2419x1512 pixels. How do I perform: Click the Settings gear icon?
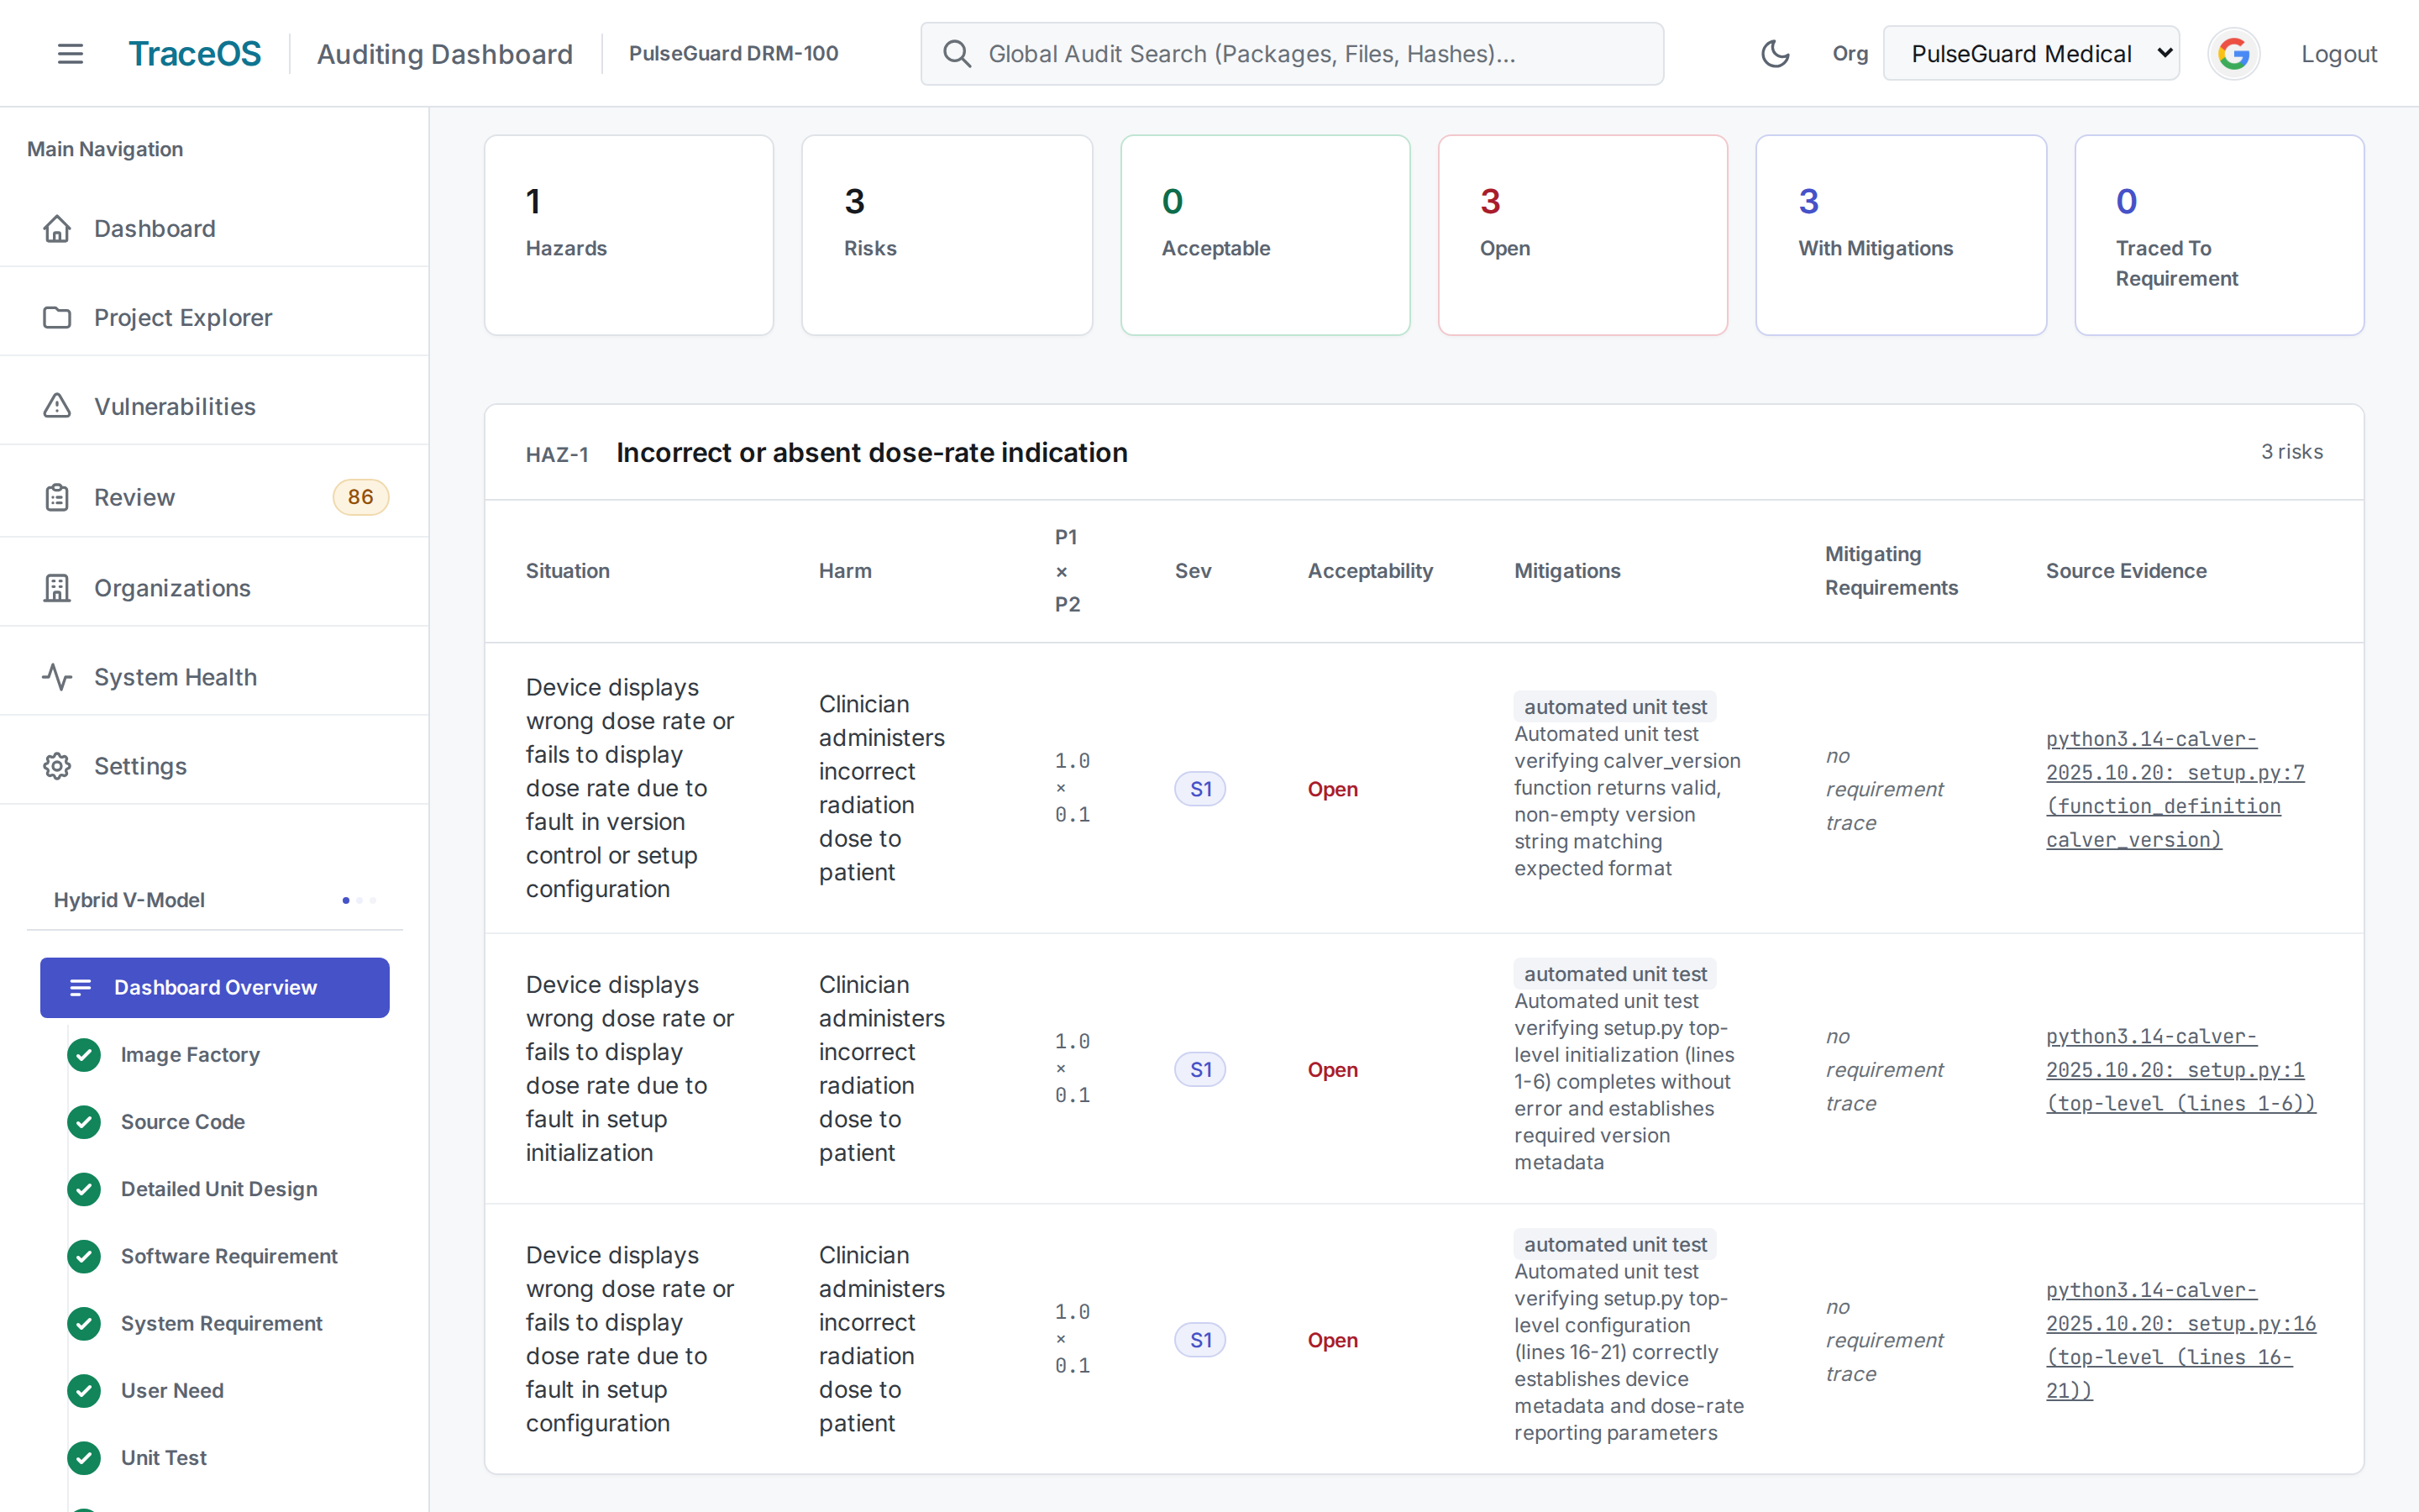tap(57, 766)
